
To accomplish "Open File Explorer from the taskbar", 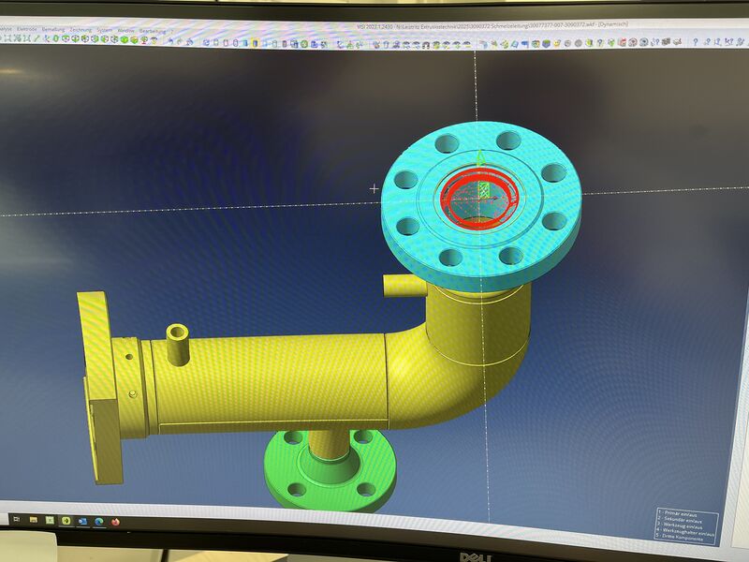I will (x=34, y=520).
